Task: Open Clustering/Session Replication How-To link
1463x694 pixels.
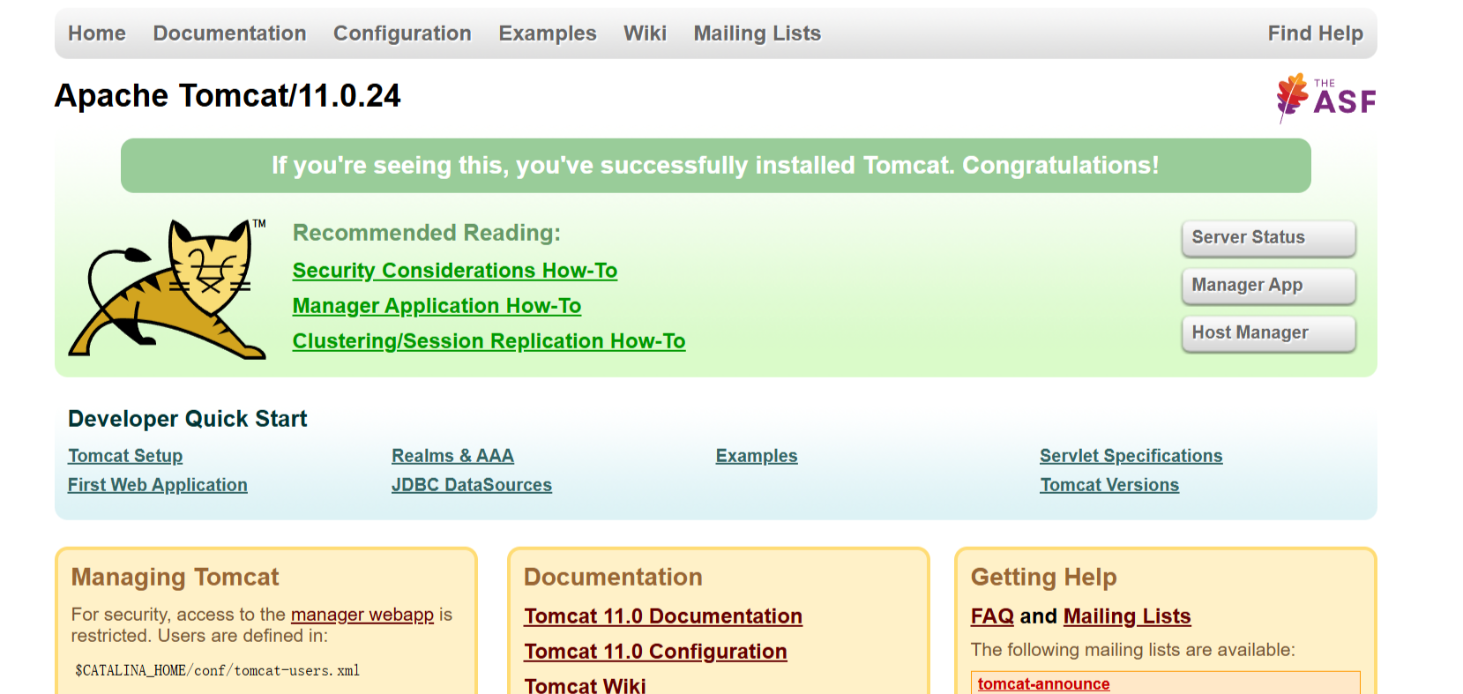Action: point(489,341)
